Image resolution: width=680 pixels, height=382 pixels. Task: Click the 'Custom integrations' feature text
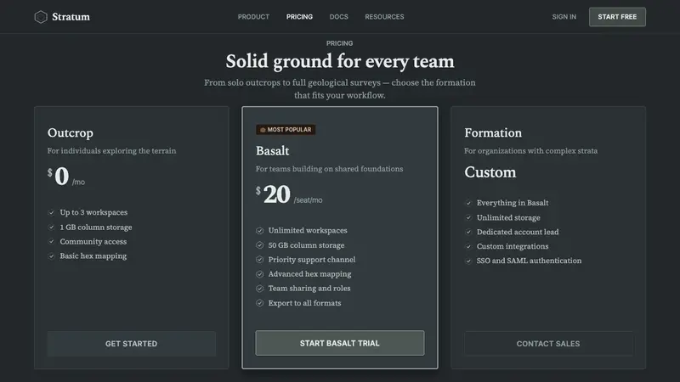point(513,246)
